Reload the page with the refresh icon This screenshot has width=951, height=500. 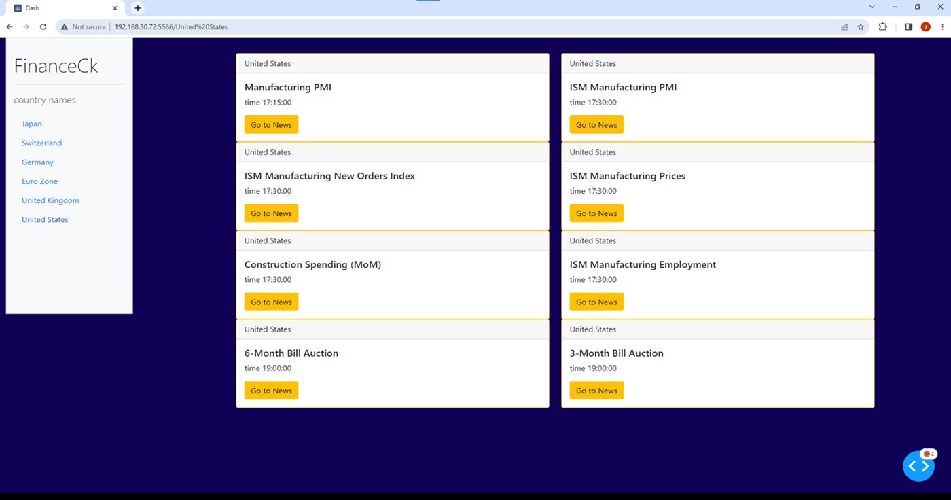coord(43,27)
